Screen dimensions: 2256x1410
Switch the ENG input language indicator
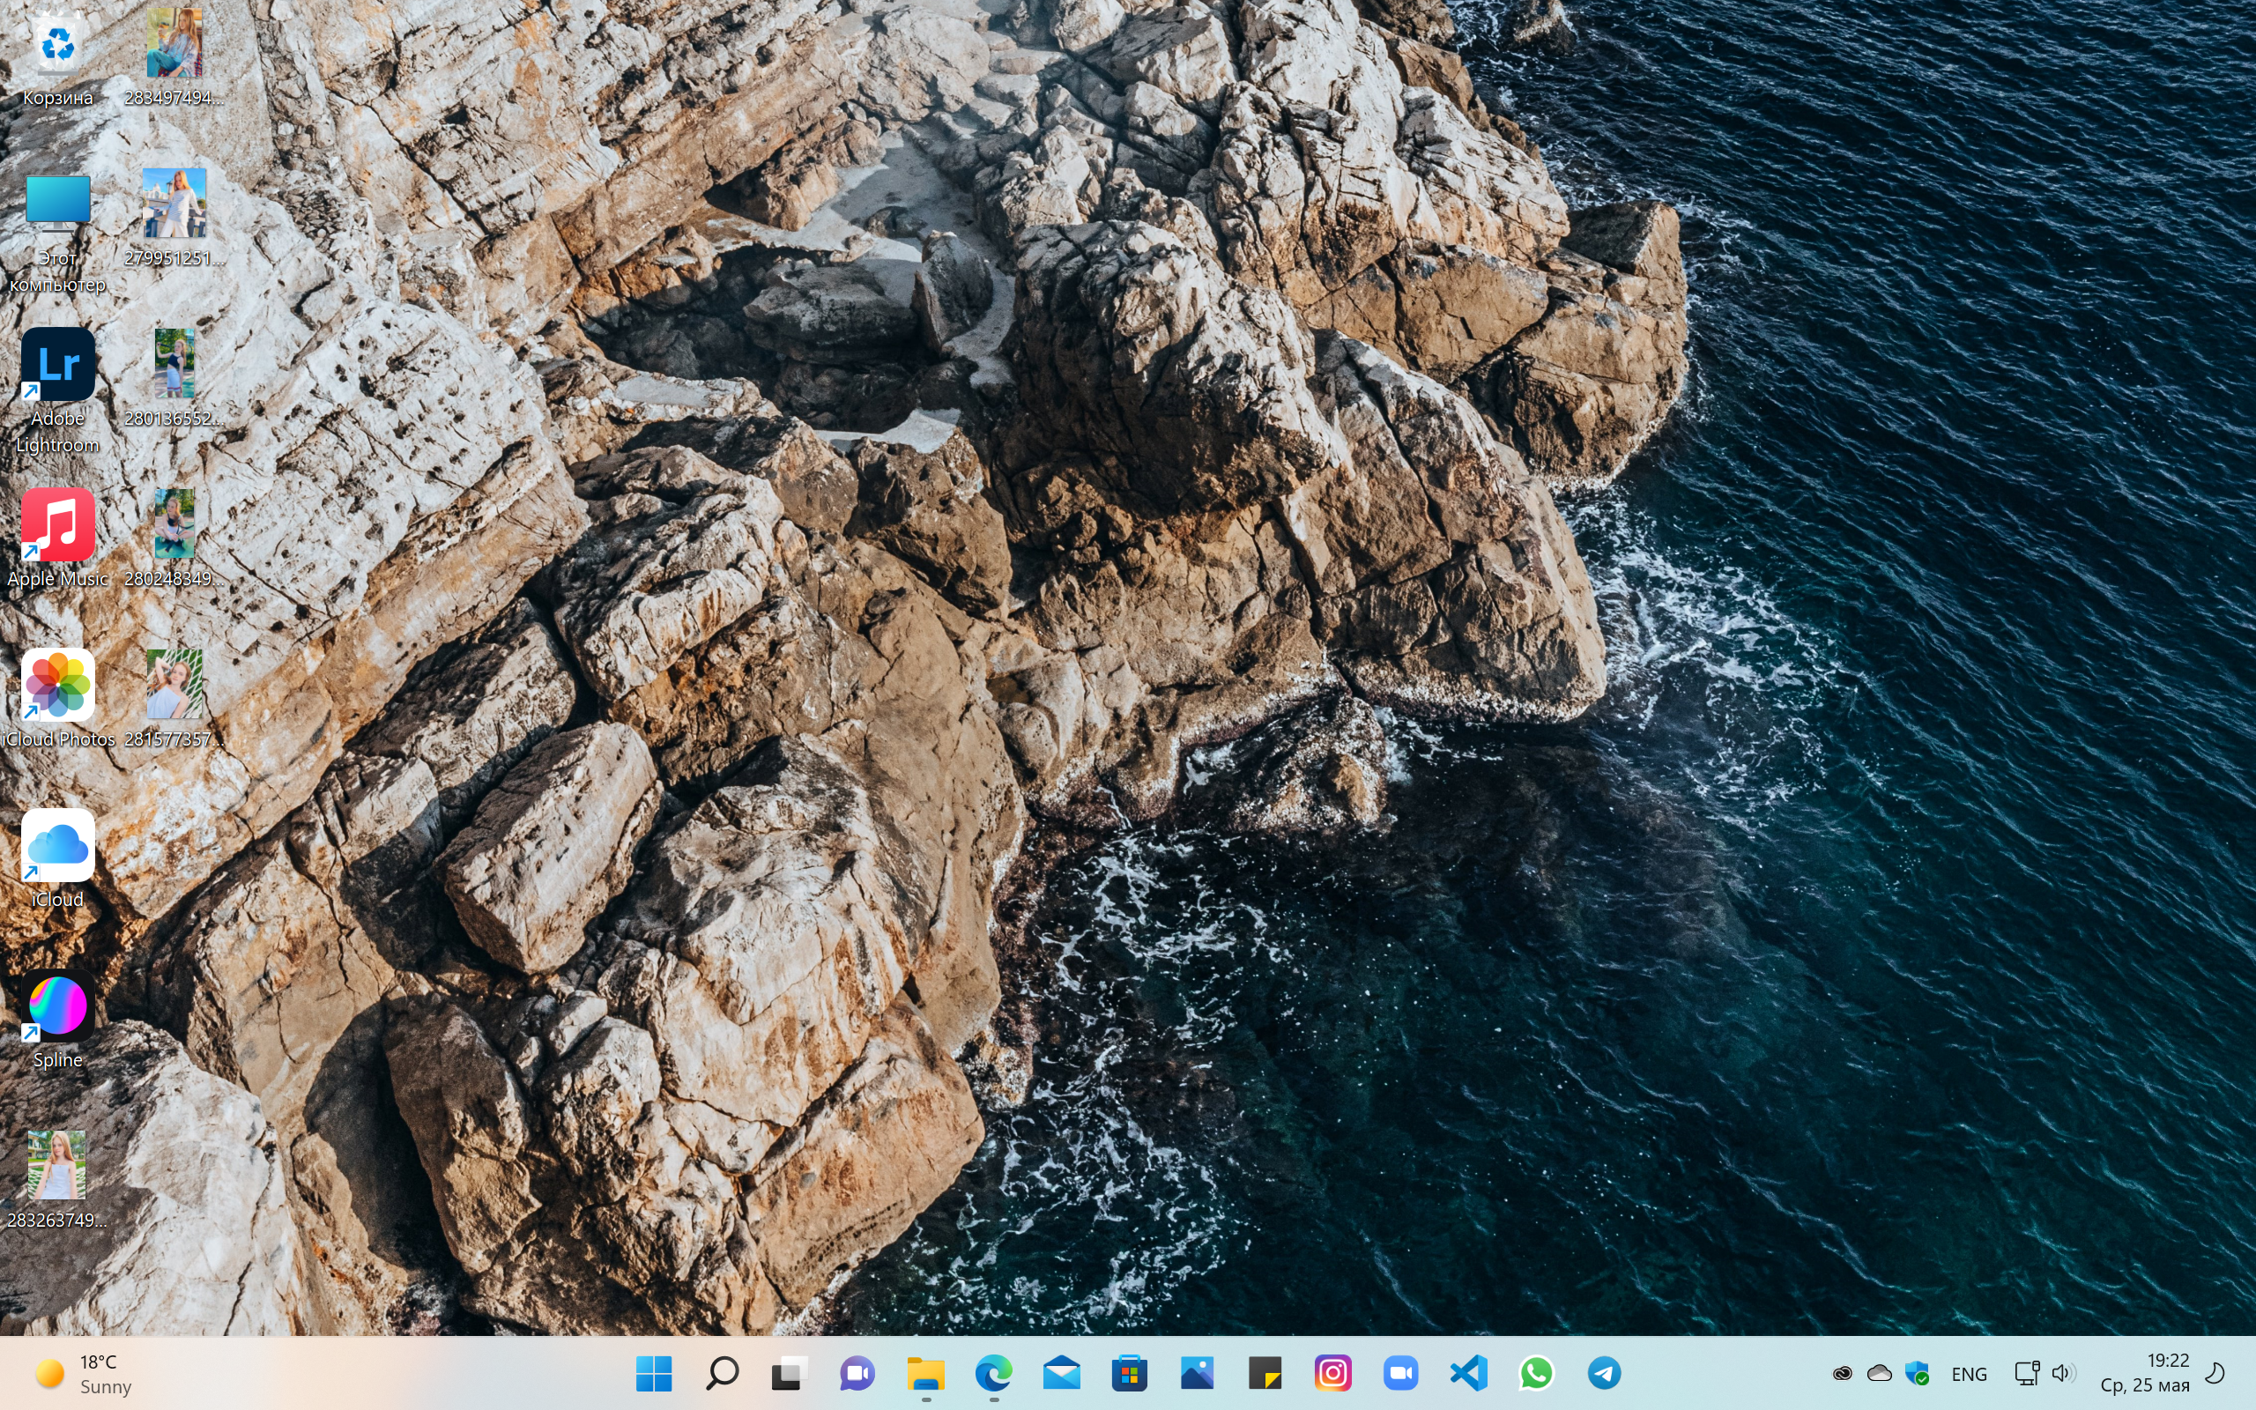(1968, 1374)
